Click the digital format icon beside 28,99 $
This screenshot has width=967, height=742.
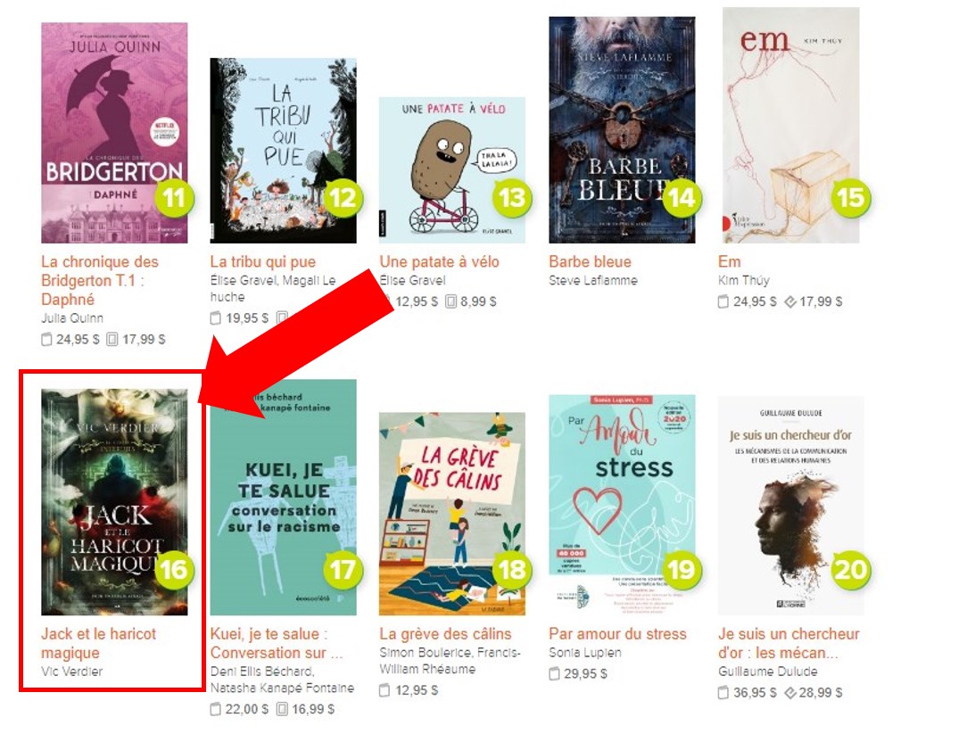coord(789,693)
